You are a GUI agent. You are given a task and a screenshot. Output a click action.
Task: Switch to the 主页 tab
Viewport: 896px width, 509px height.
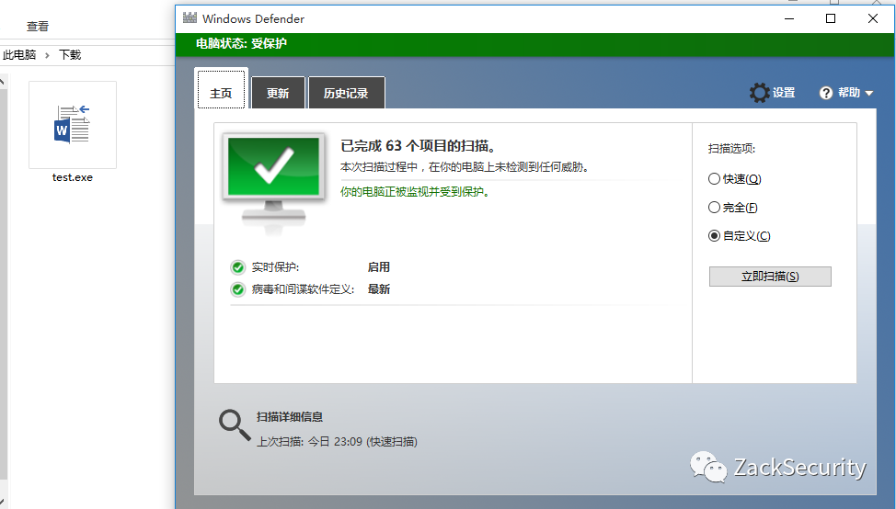[221, 88]
